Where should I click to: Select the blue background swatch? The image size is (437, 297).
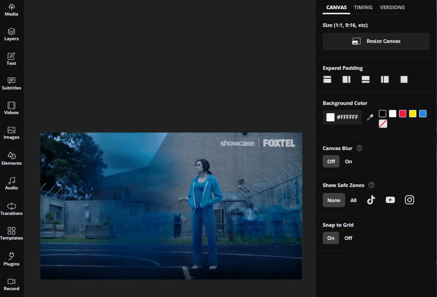(x=422, y=113)
